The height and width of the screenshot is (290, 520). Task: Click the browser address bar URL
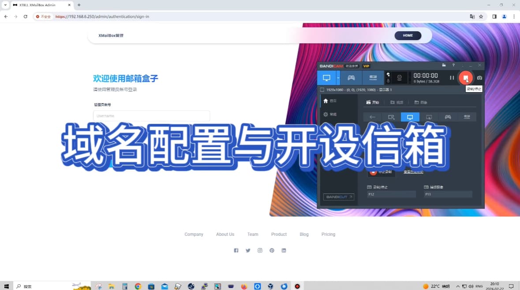(102, 17)
